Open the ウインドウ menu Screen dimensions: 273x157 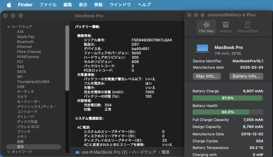[120, 5]
